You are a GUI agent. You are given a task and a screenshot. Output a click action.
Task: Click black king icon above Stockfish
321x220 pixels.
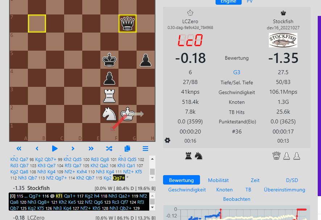[x=283, y=13]
